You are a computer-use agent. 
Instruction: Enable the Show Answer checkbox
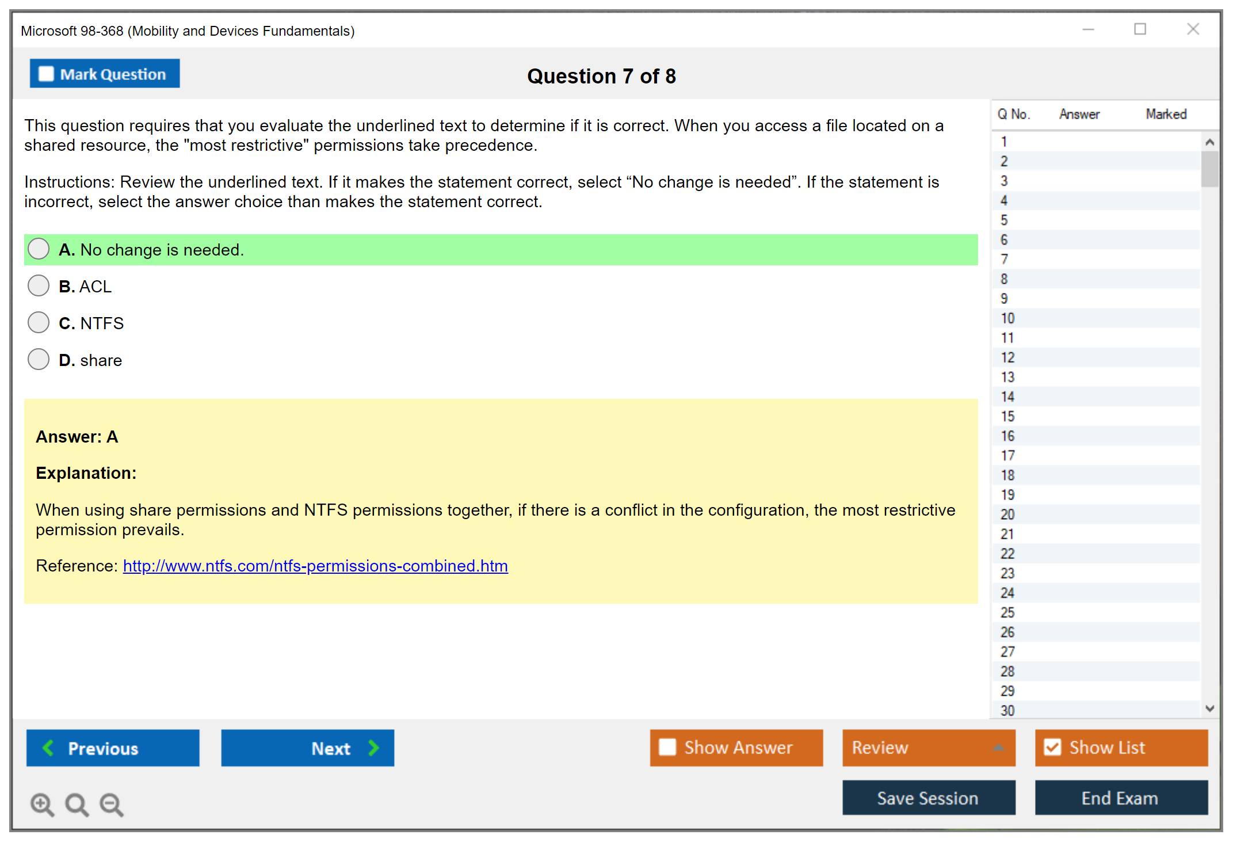tap(667, 747)
